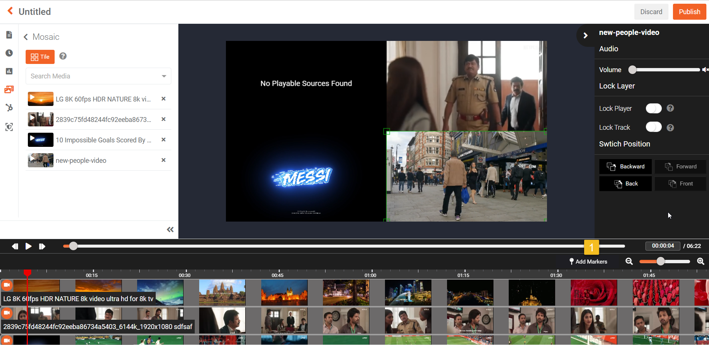Open the Mosaic layout icon in sidebar
709x345 pixels.
(9, 89)
